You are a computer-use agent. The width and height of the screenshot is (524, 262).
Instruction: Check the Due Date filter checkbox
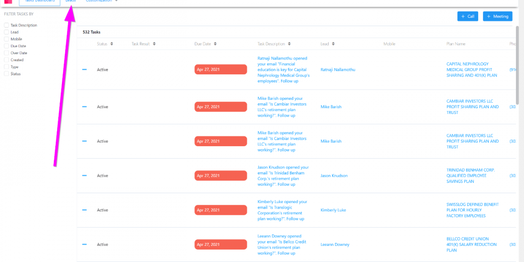(x=6, y=46)
